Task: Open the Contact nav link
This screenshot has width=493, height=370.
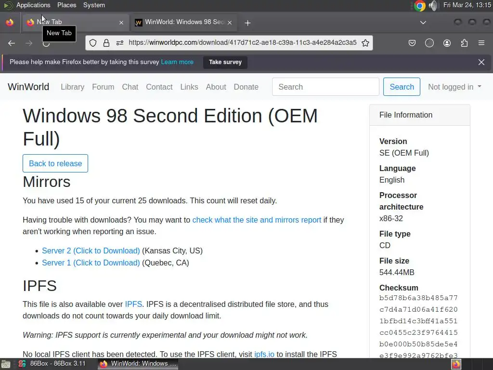Action: click(x=159, y=87)
